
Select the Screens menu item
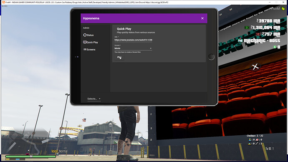pyautogui.click(x=89, y=49)
